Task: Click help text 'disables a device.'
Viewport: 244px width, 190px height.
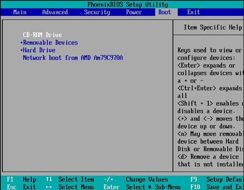Action: (x=206, y=111)
